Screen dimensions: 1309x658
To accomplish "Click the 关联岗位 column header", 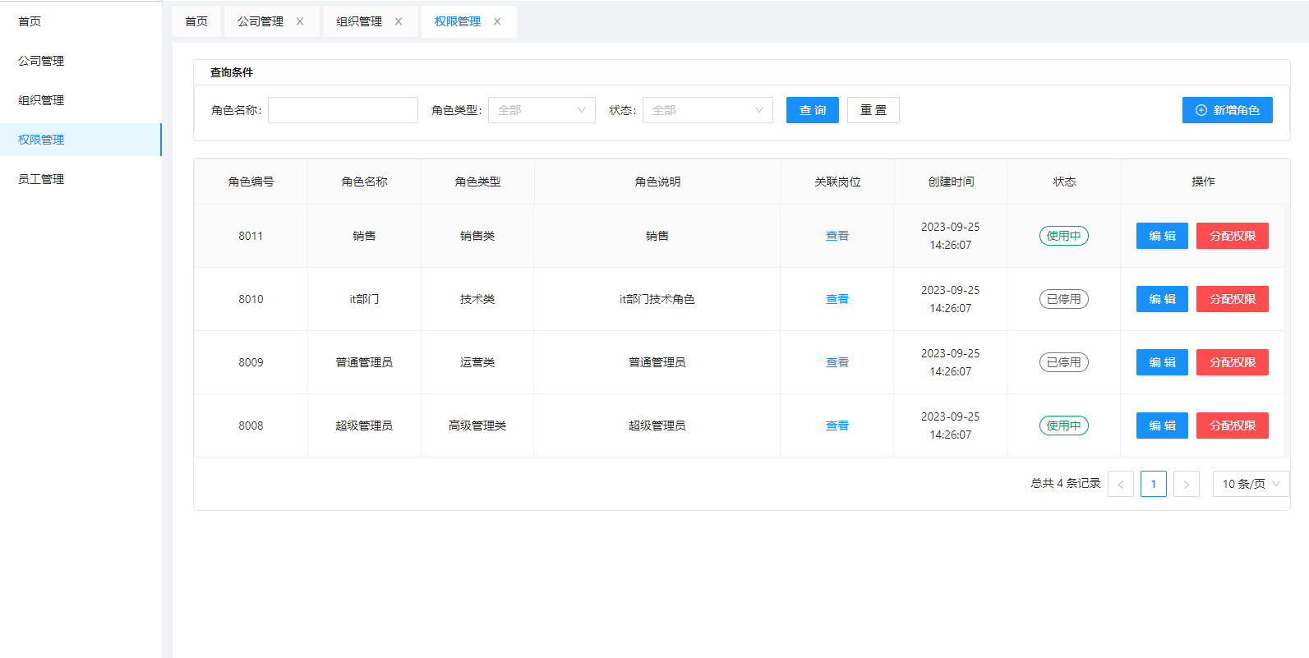I will (838, 182).
